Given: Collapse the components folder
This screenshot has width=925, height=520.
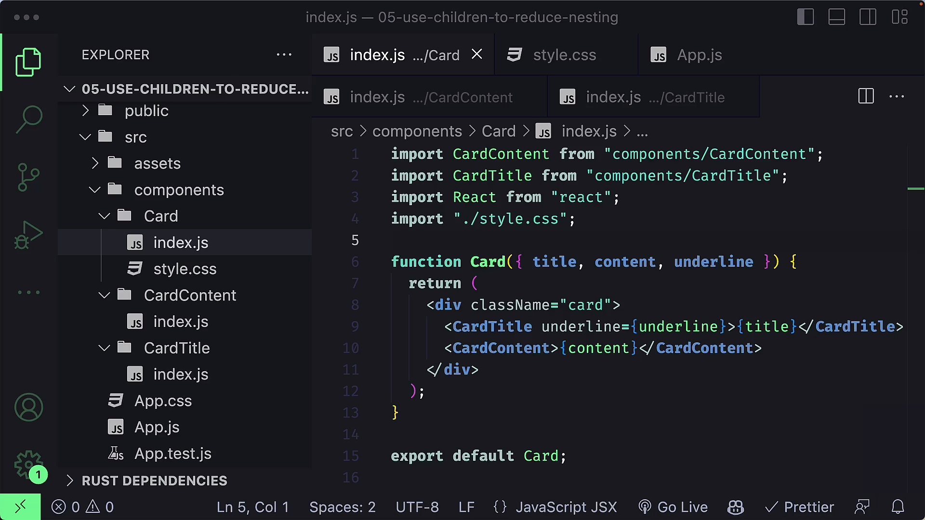Looking at the screenshot, I should click(x=185, y=190).
